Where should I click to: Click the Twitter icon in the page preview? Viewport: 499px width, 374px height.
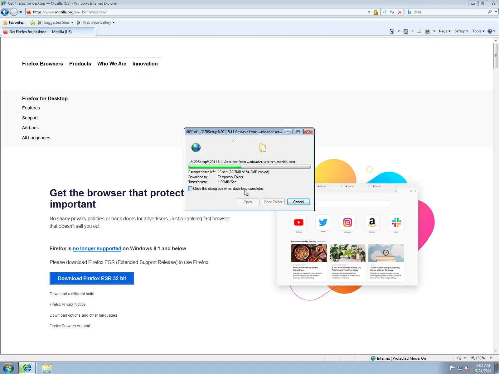pos(323,222)
